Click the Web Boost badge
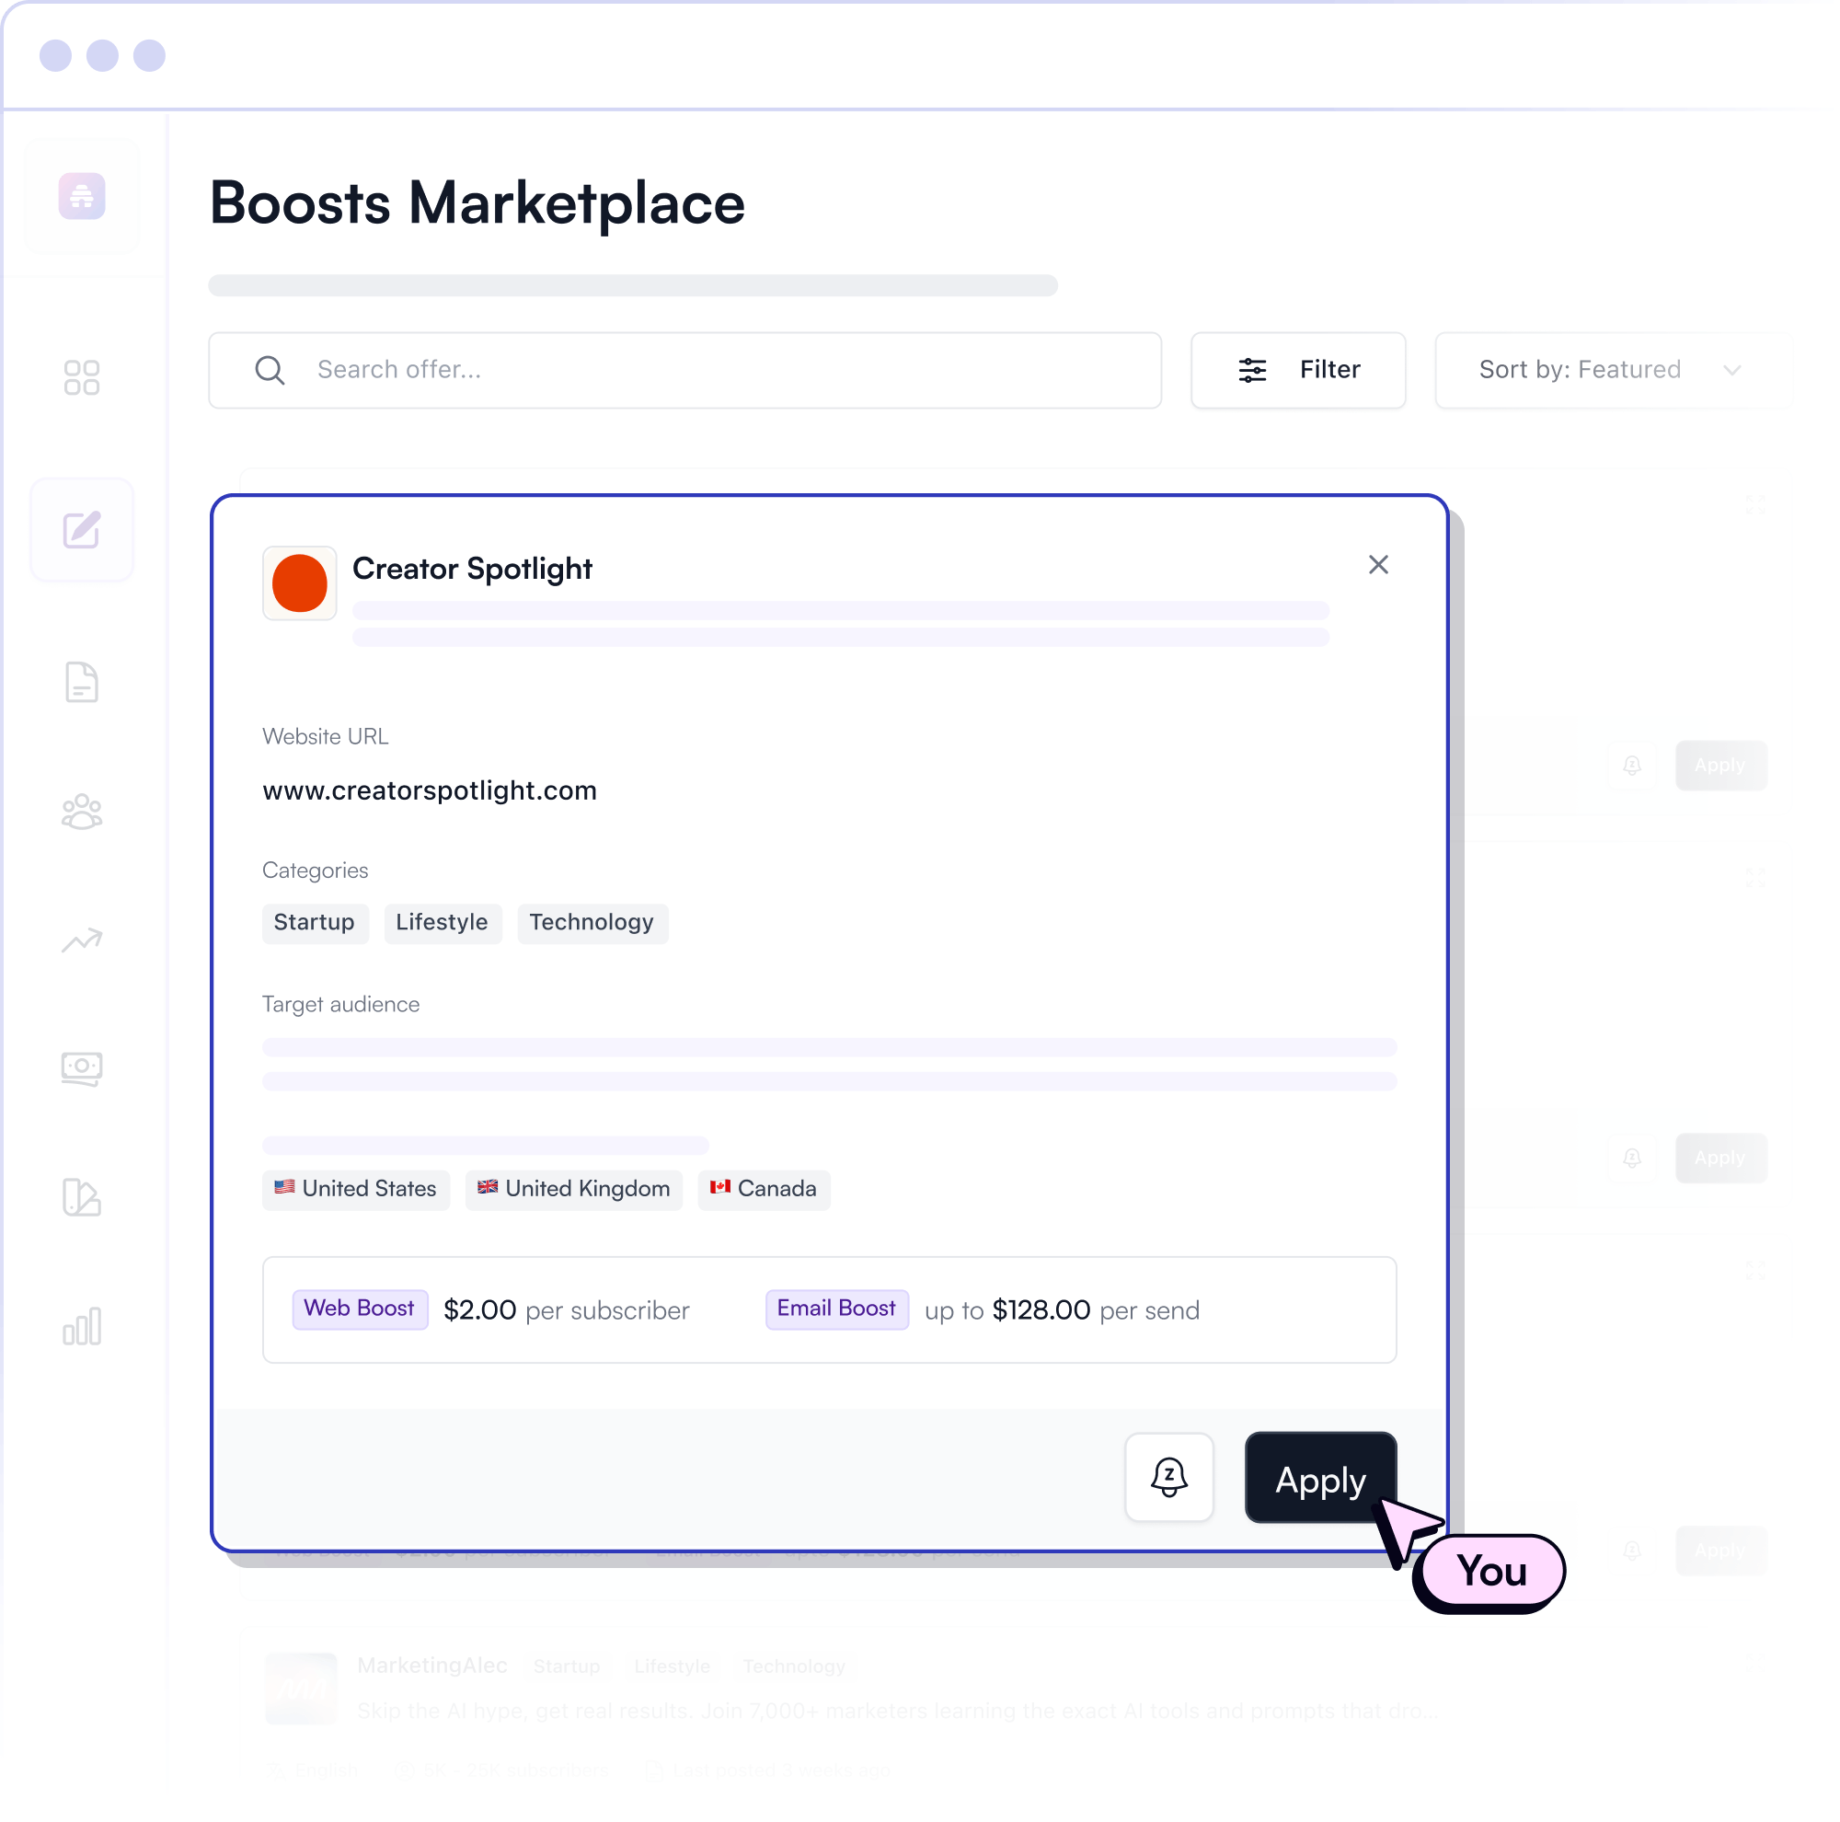 point(360,1309)
